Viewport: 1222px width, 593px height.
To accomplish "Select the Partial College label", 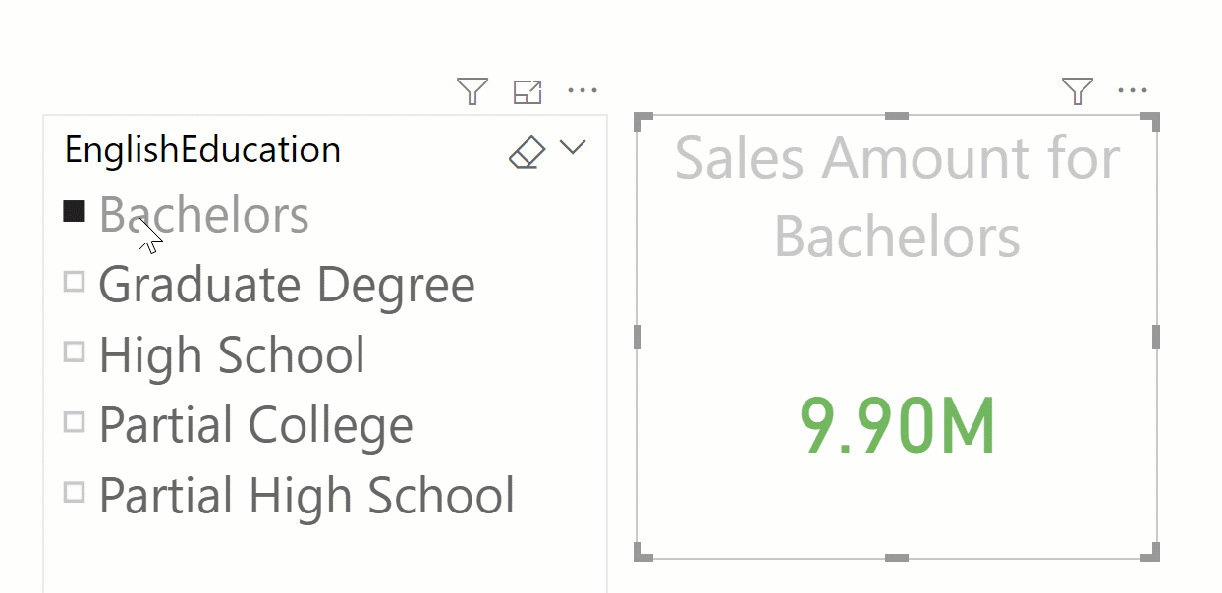I will click(x=255, y=425).
